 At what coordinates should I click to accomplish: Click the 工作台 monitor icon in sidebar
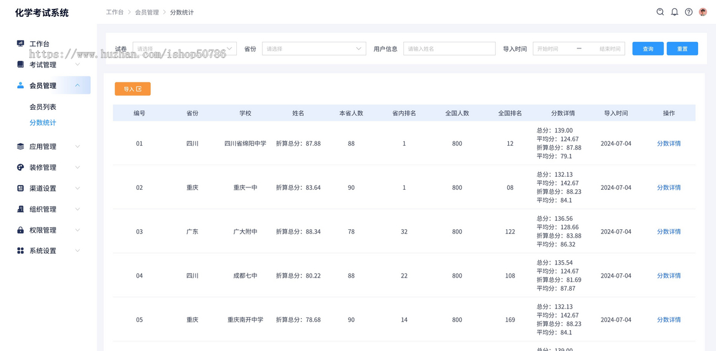20,44
